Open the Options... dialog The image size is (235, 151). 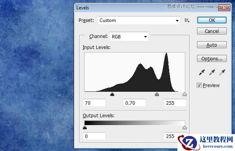[x=212, y=58]
